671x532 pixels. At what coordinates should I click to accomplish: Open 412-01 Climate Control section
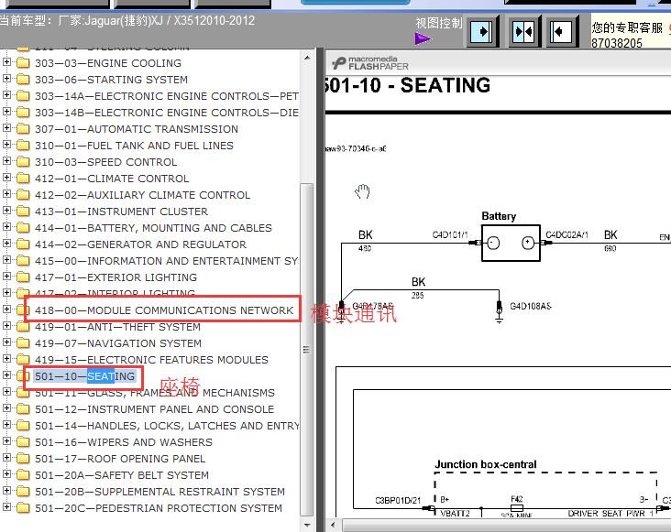tap(112, 179)
